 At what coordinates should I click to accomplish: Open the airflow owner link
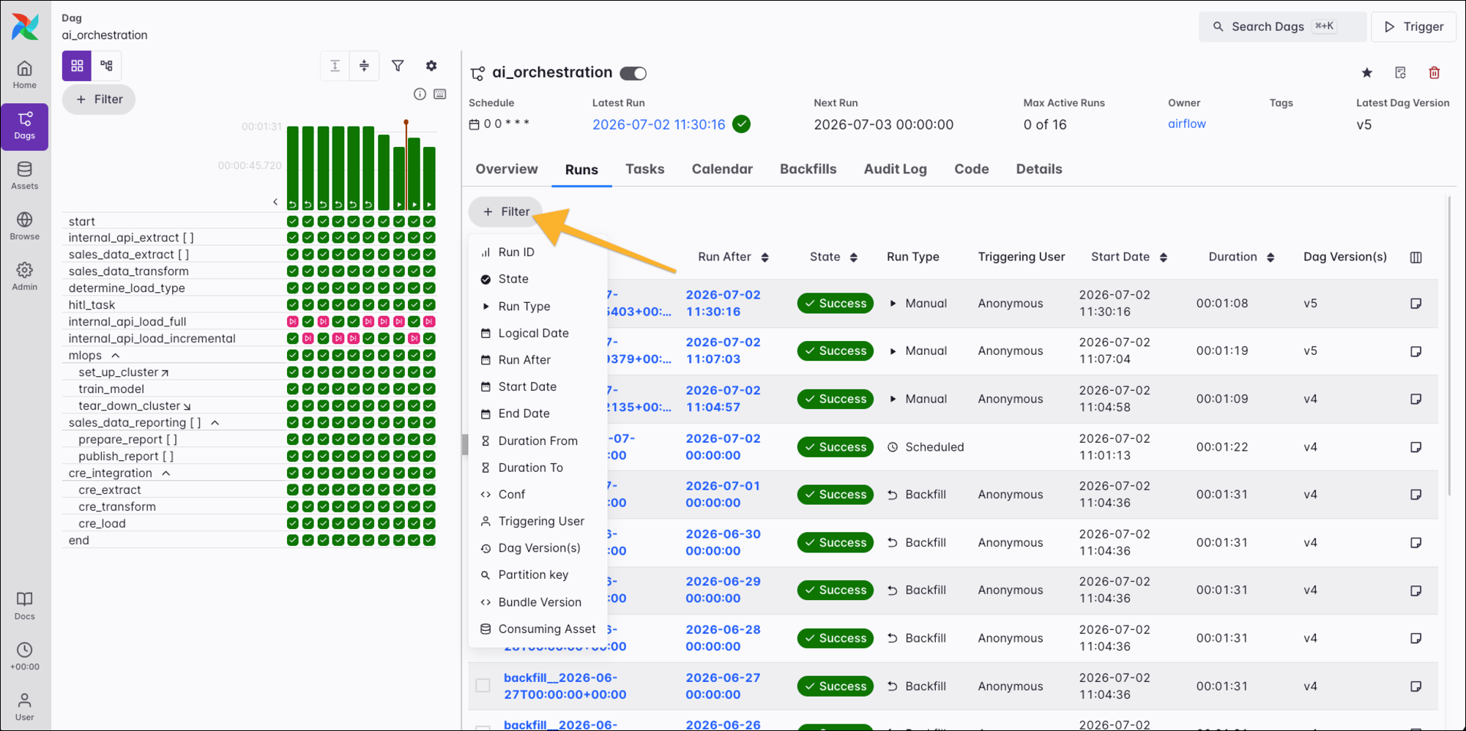tap(1186, 124)
